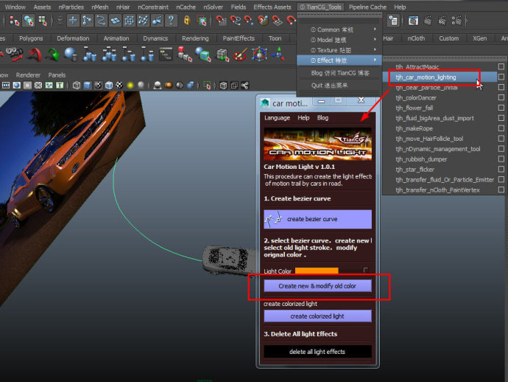Viewport: 508px width, 382px height.
Task: Open the IPR render clapperboard
Action: 442,21
